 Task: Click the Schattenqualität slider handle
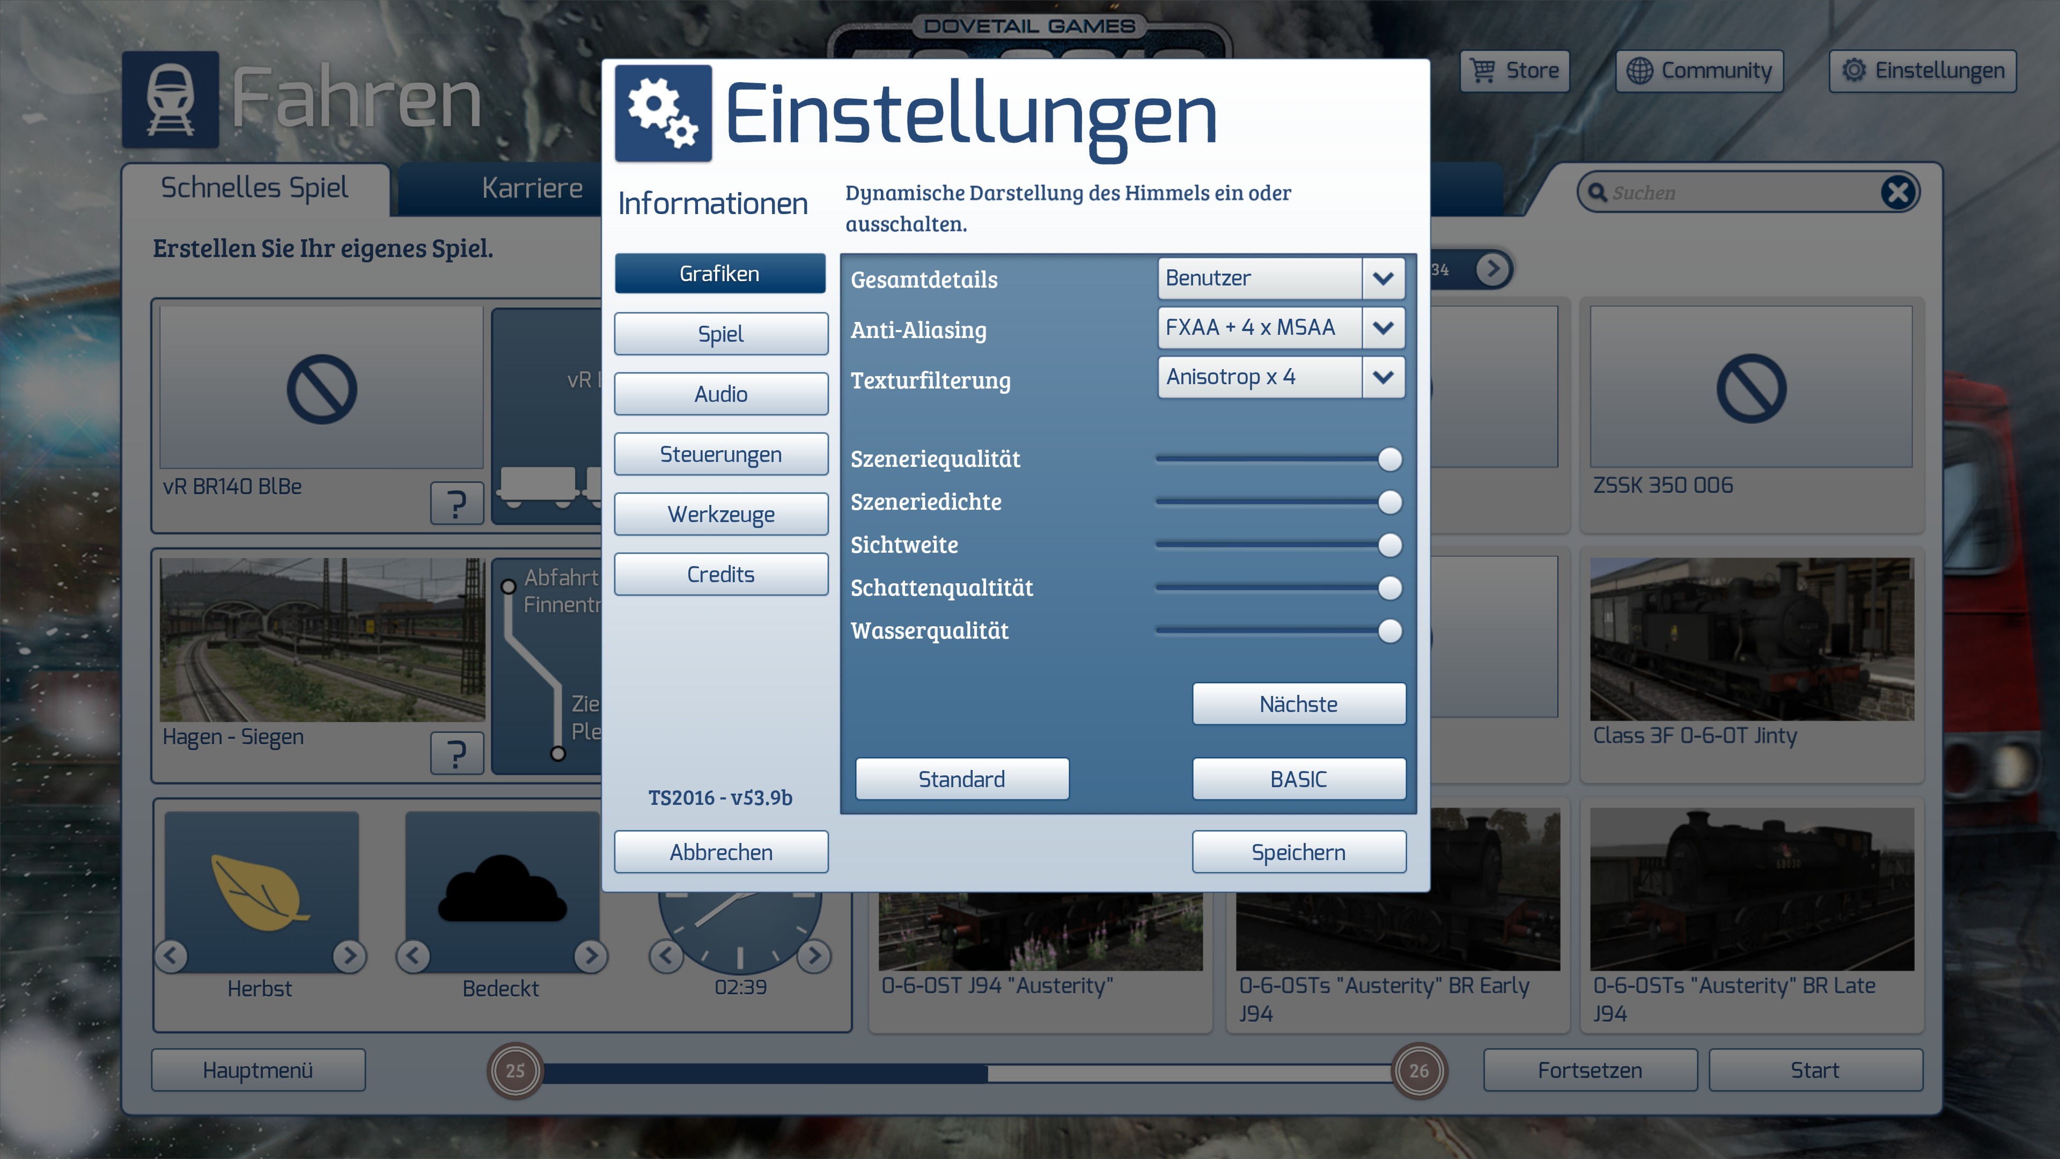[1390, 588]
